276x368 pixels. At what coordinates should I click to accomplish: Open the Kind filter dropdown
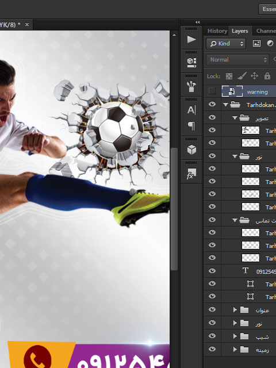pyautogui.click(x=226, y=44)
